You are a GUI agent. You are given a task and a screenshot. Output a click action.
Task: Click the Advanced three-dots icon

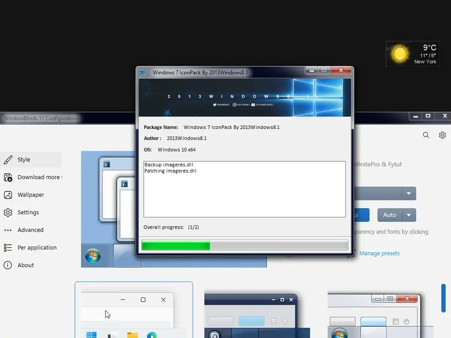click(x=8, y=230)
